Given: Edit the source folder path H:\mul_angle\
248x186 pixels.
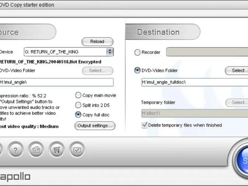Looking at the screenshot, I should [x=56, y=82].
